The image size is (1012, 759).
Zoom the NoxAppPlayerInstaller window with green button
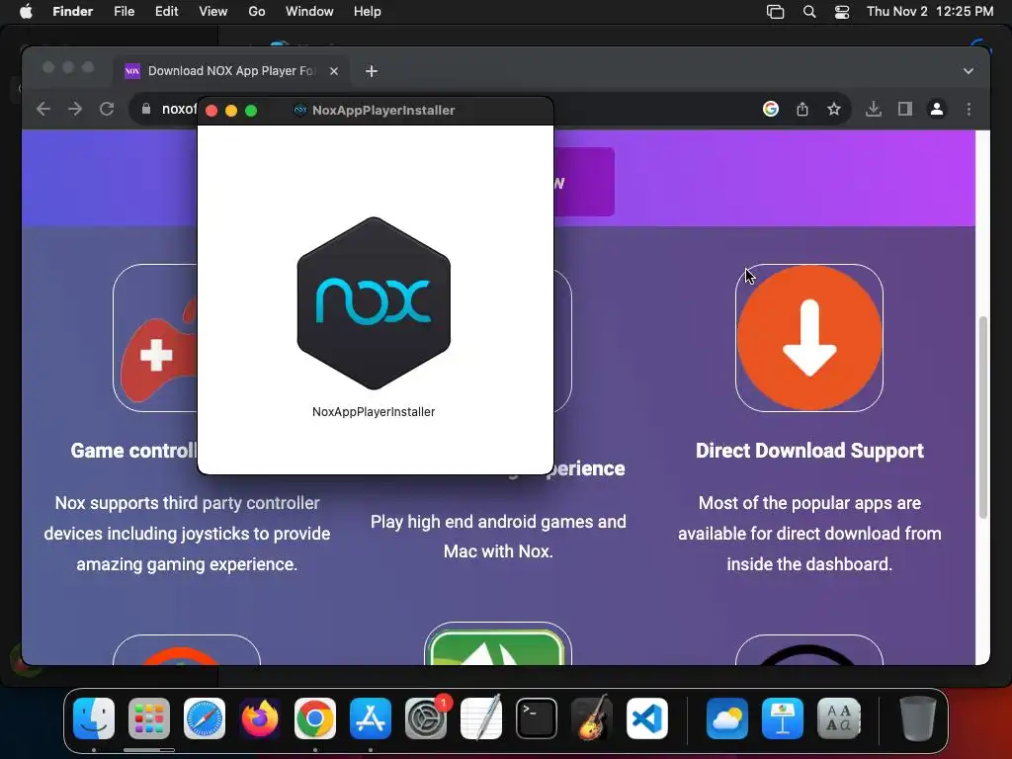[251, 111]
